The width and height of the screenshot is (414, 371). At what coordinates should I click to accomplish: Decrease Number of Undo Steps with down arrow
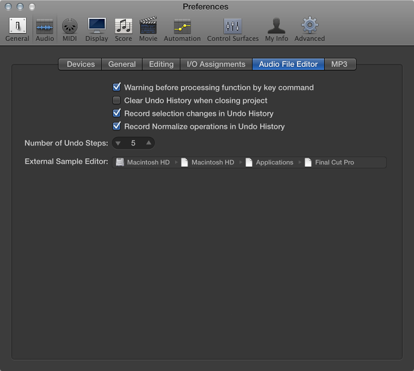click(x=118, y=143)
